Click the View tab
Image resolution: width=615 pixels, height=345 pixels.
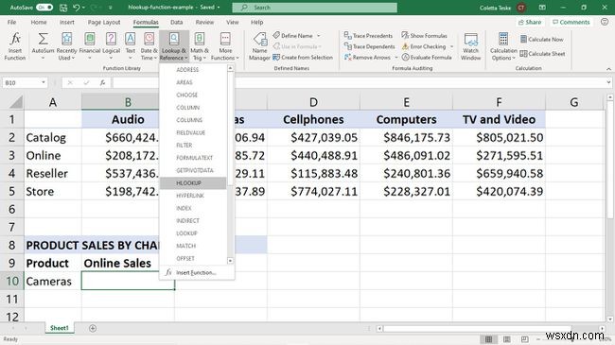[232, 23]
